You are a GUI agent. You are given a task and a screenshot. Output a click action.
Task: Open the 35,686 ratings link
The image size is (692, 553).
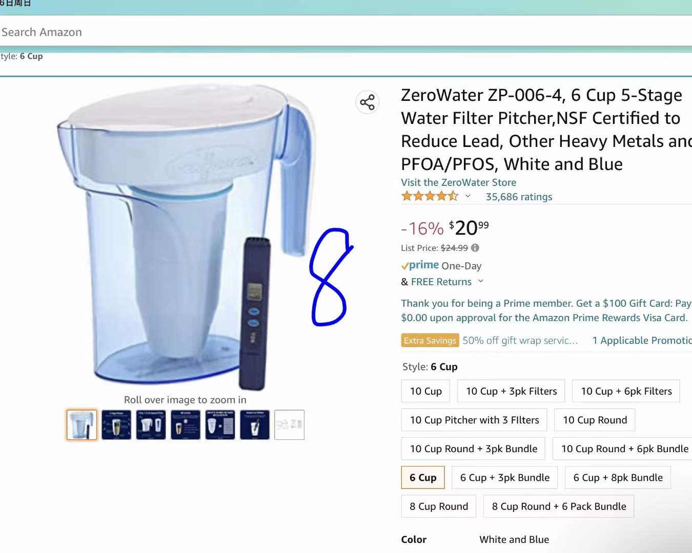pos(519,197)
